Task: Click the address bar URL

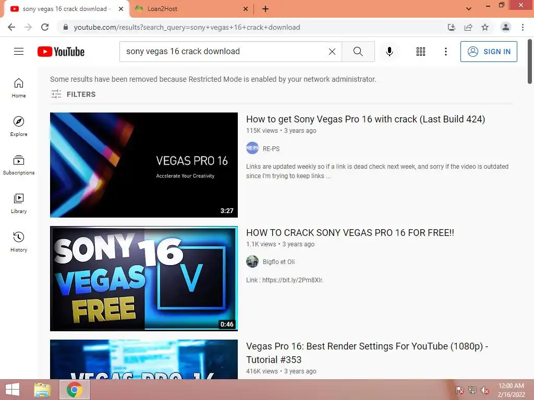Action: [x=187, y=27]
